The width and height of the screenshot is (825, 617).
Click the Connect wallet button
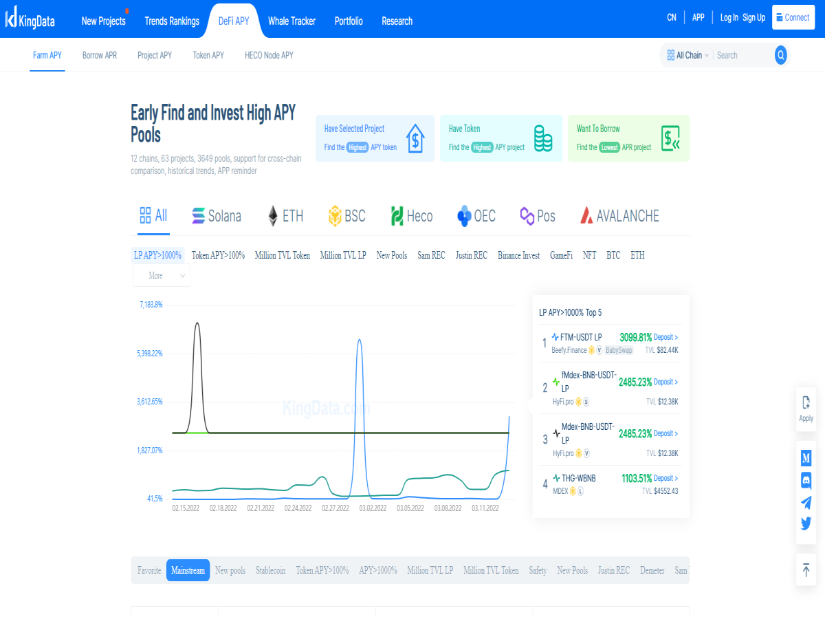click(793, 17)
